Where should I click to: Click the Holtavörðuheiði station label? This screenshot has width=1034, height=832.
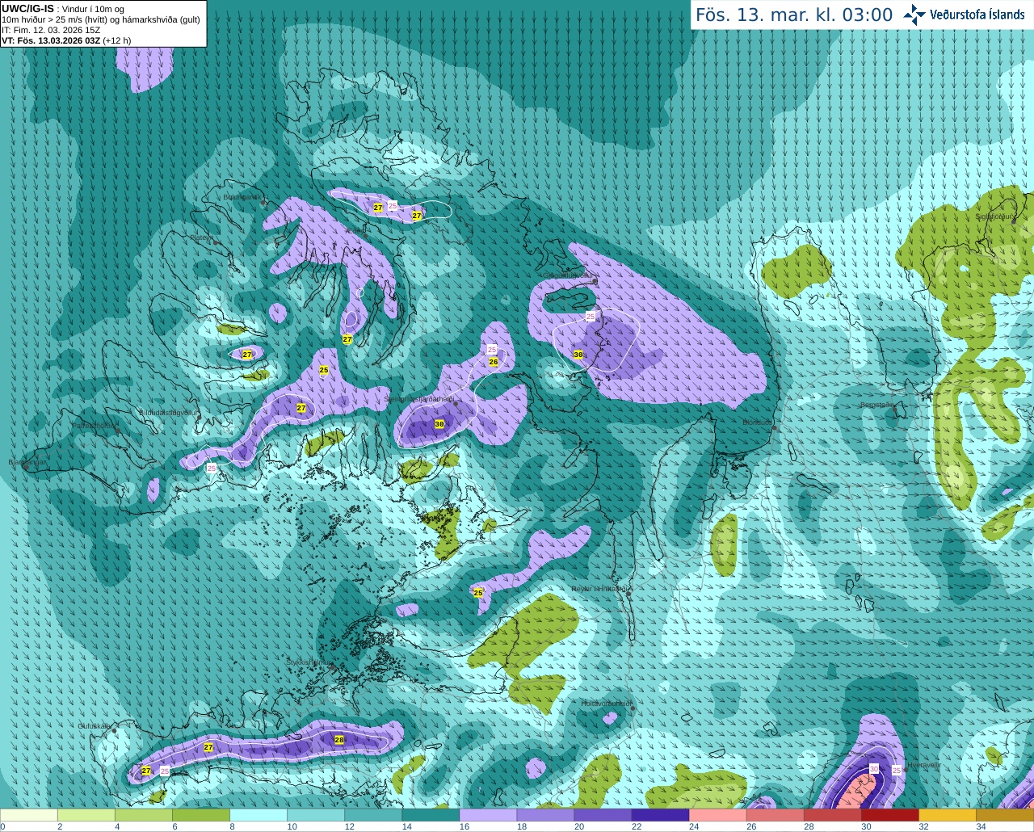pos(607,704)
